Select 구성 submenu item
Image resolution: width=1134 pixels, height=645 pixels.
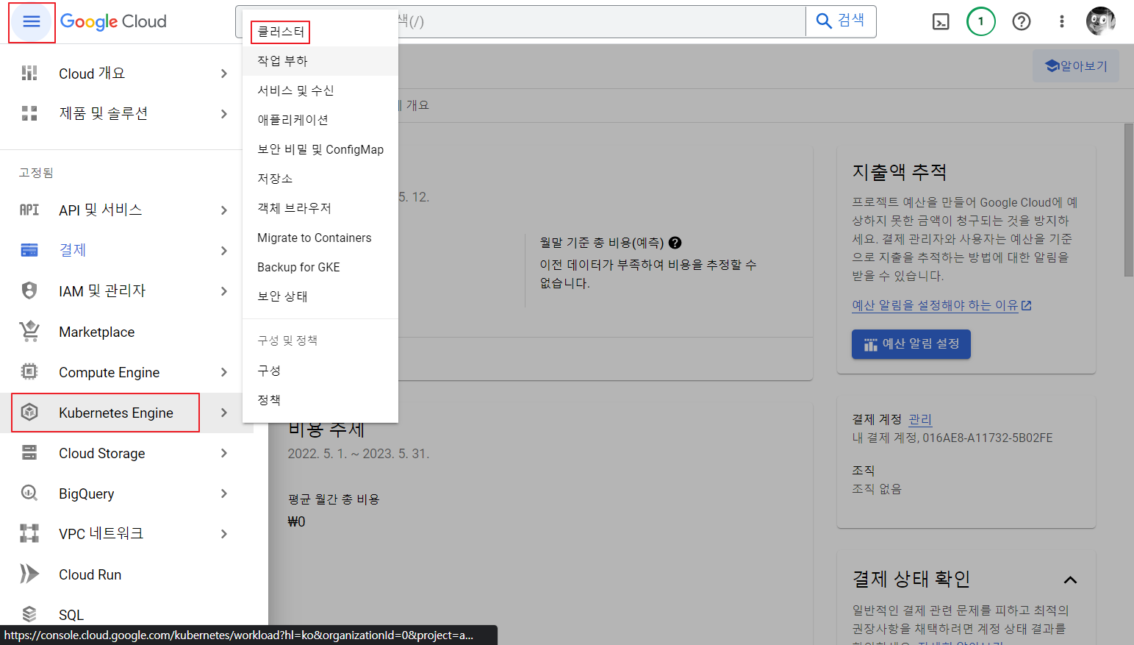pos(320,371)
